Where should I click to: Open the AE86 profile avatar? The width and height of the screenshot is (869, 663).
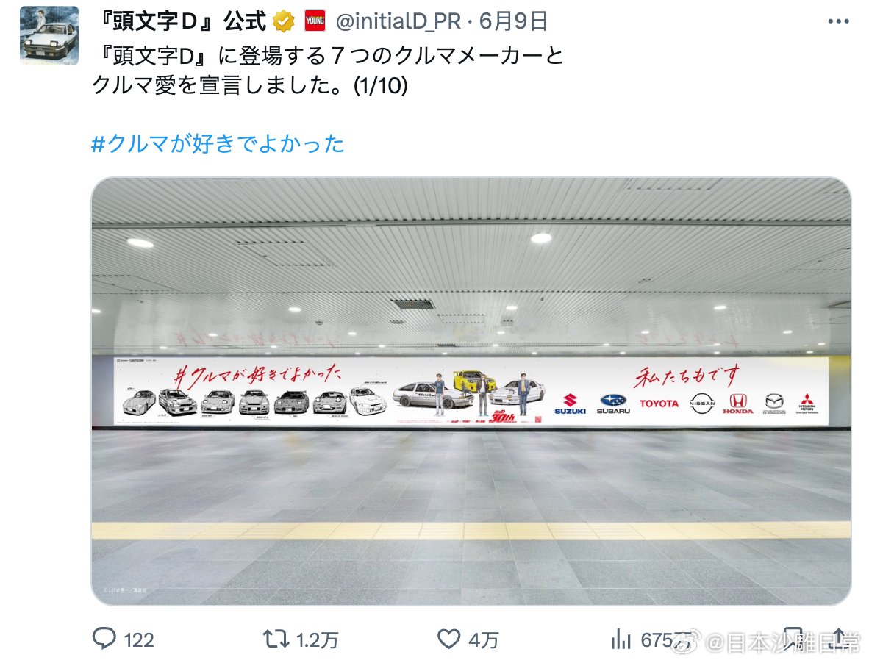(x=49, y=35)
